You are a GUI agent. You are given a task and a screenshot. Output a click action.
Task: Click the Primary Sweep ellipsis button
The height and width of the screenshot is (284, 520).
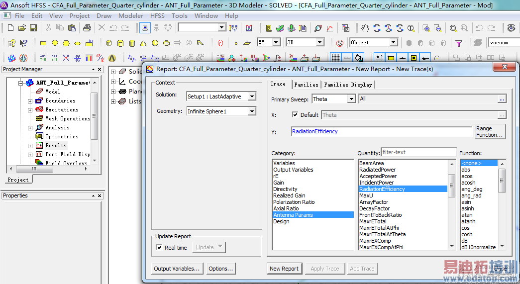point(502,99)
